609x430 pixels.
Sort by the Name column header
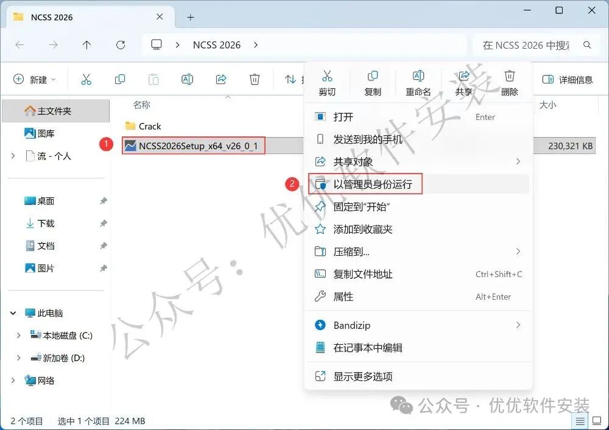pyautogui.click(x=142, y=105)
